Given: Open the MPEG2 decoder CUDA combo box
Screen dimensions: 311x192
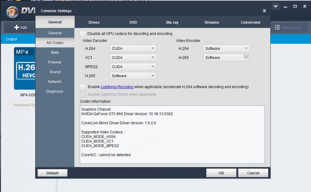Looking at the screenshot, I should click(133, 67).
